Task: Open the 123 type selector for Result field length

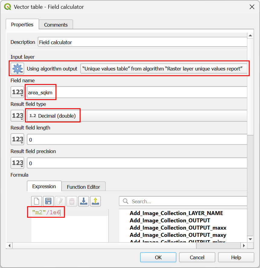Action: [x=18, y=139]
